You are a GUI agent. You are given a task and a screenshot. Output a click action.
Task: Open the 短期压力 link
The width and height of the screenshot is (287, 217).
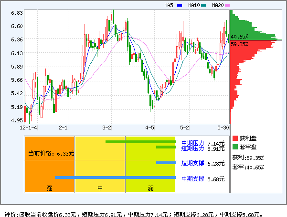click(192, 148)
